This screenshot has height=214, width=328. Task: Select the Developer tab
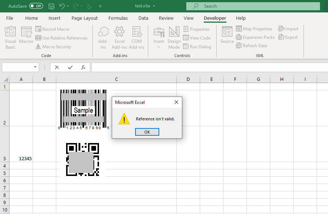(x=215, y=18)
